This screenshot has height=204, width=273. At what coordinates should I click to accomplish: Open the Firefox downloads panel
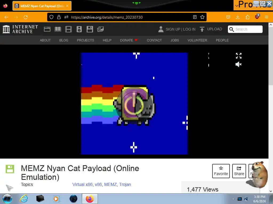tap(238, 17)
